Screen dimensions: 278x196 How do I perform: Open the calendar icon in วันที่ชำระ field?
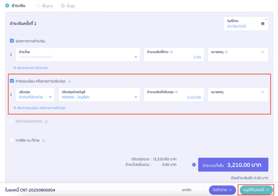pos(263,24)
